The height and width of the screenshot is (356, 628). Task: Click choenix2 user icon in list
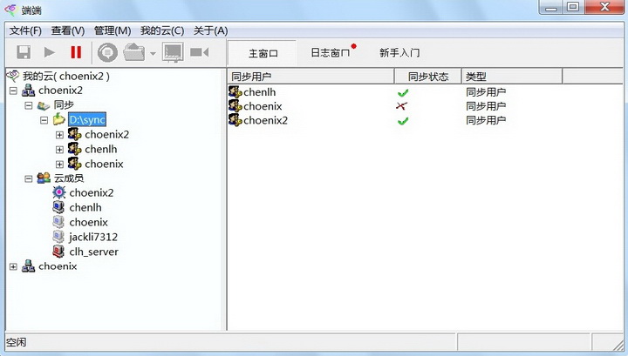[235, 120]
